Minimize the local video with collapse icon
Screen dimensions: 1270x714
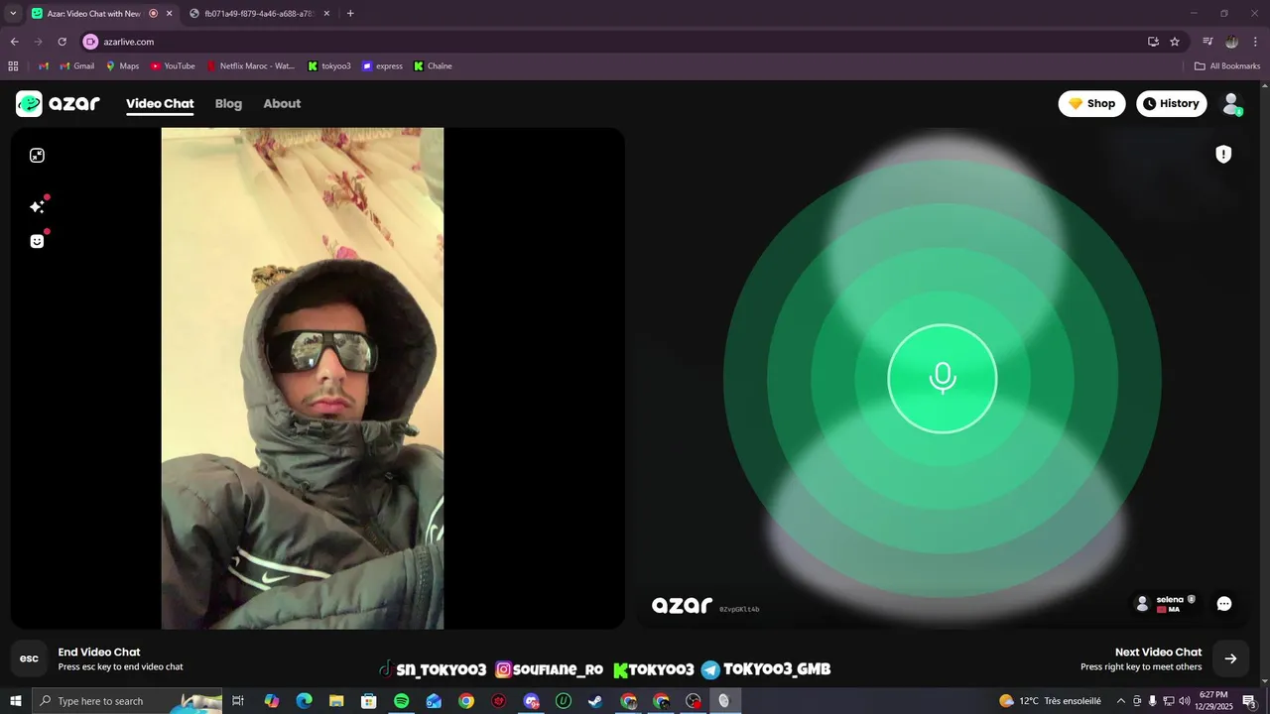37,156
